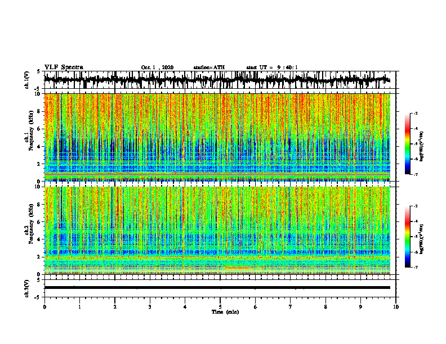
Task: Click the ch.2 spectrogram color scale bar
Action: (408, 237)
